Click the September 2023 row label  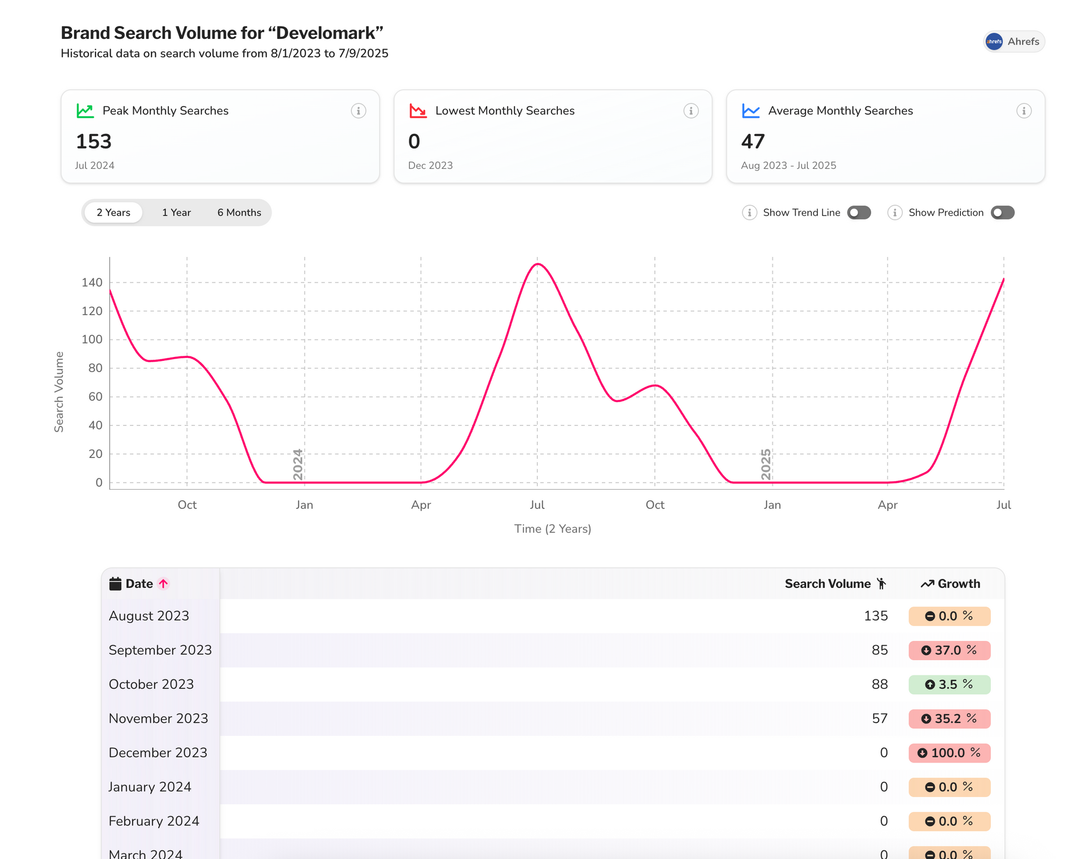click(160, 650)
